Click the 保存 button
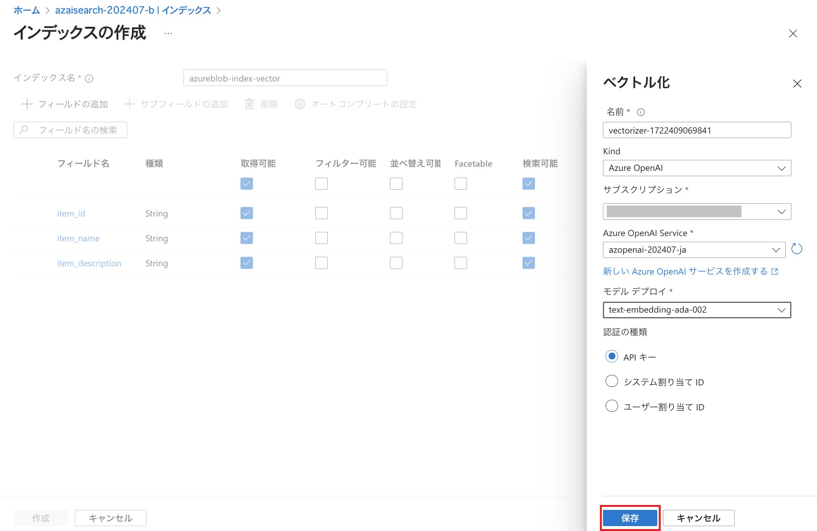 coord(630,518)
